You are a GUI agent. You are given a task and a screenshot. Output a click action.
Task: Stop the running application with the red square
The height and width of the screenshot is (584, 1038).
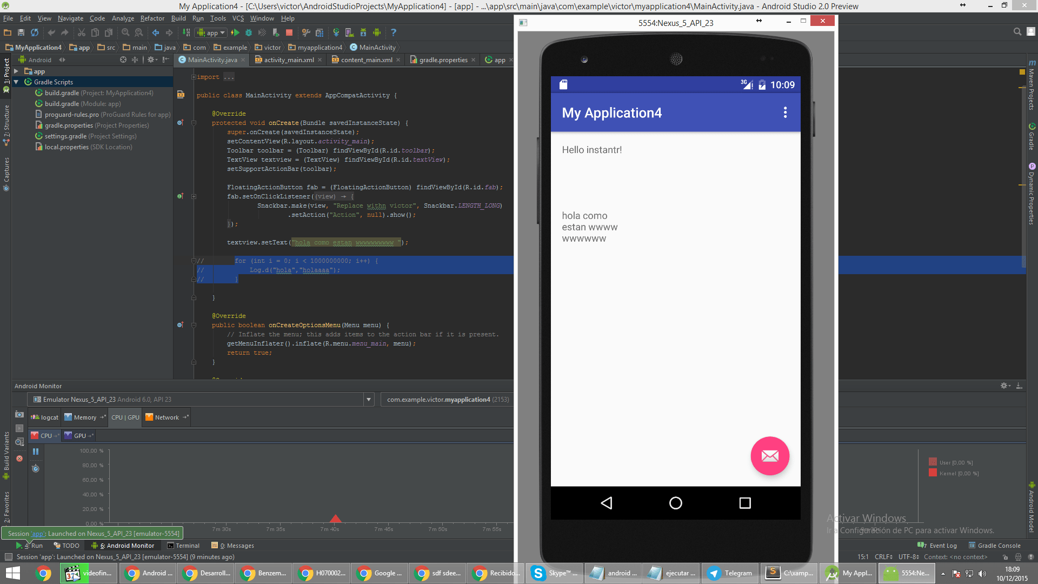click(289, 32)
